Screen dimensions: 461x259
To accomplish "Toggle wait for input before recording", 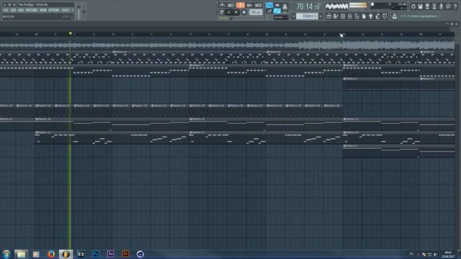I will pos(231,5).
